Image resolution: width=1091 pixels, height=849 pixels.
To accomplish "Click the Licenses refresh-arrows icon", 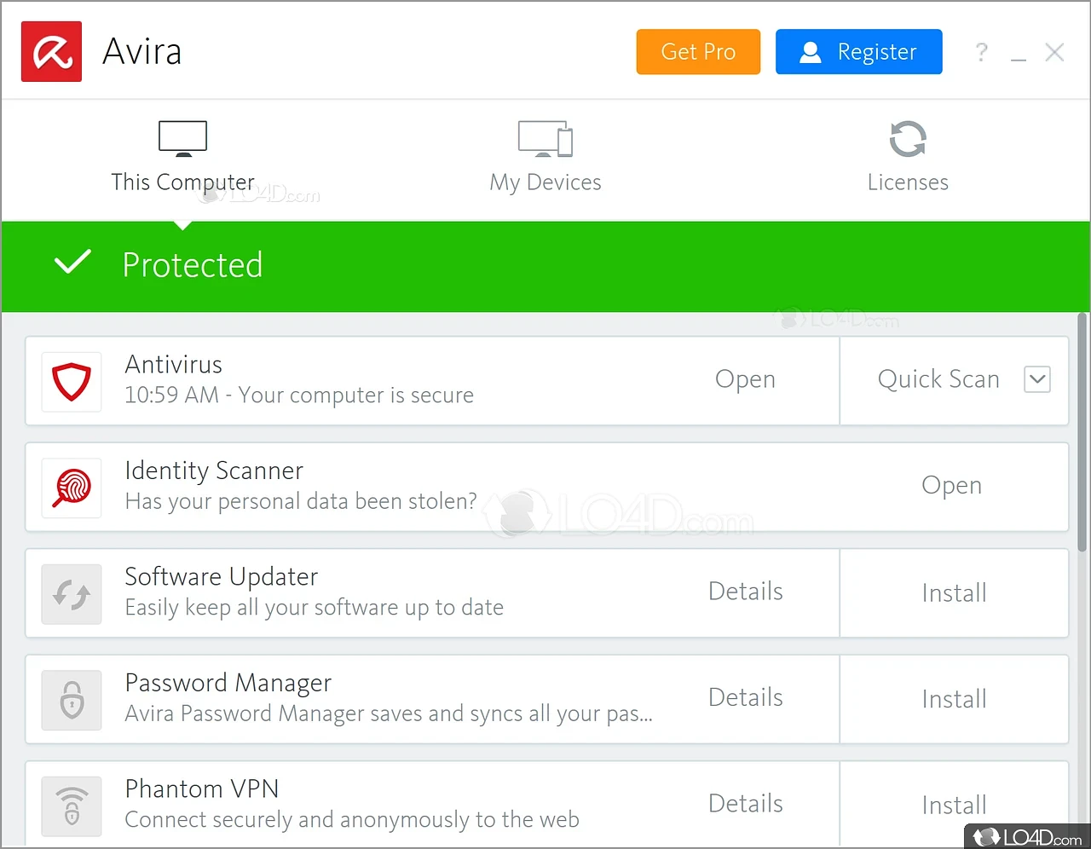I will 908,139.
